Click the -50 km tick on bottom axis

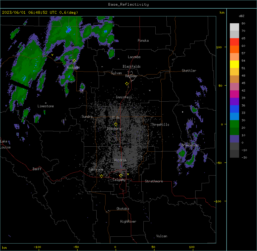(76, 247)
